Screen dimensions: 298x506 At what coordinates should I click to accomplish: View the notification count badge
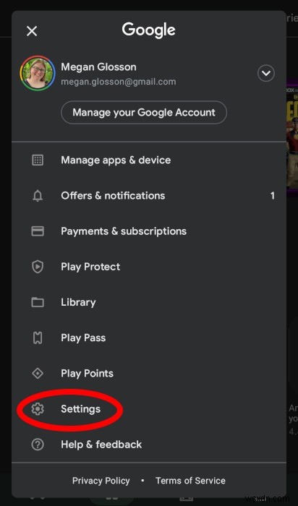pyautogui.click(x=273, y=196)
